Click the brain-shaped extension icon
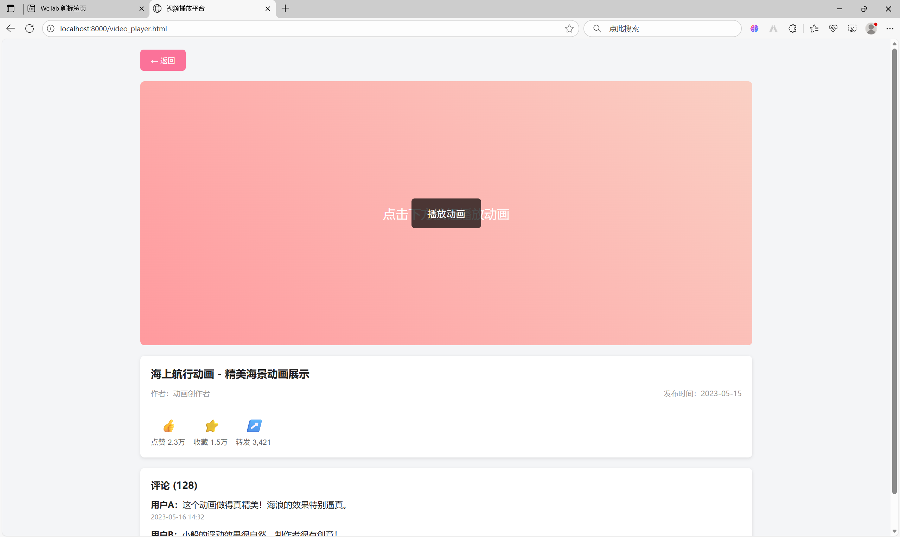 pyautogui.click(x=754, y=29)
